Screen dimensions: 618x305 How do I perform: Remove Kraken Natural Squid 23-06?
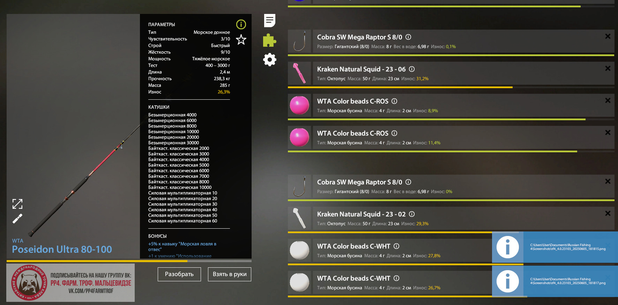click(608, 68)
